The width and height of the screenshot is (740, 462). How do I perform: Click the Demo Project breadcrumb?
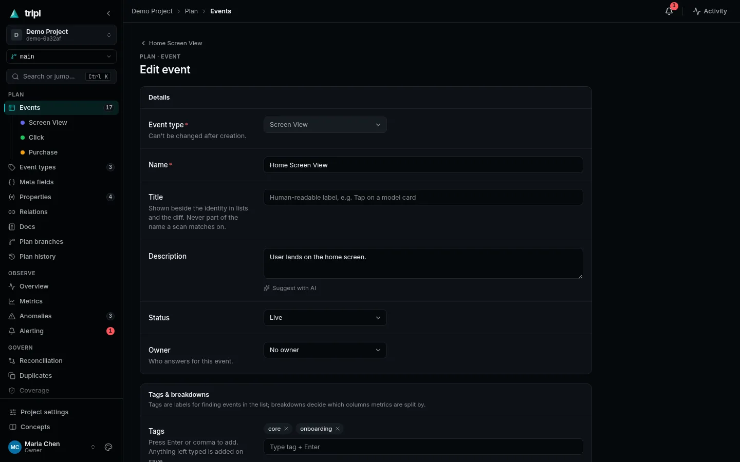pos(152,11)
